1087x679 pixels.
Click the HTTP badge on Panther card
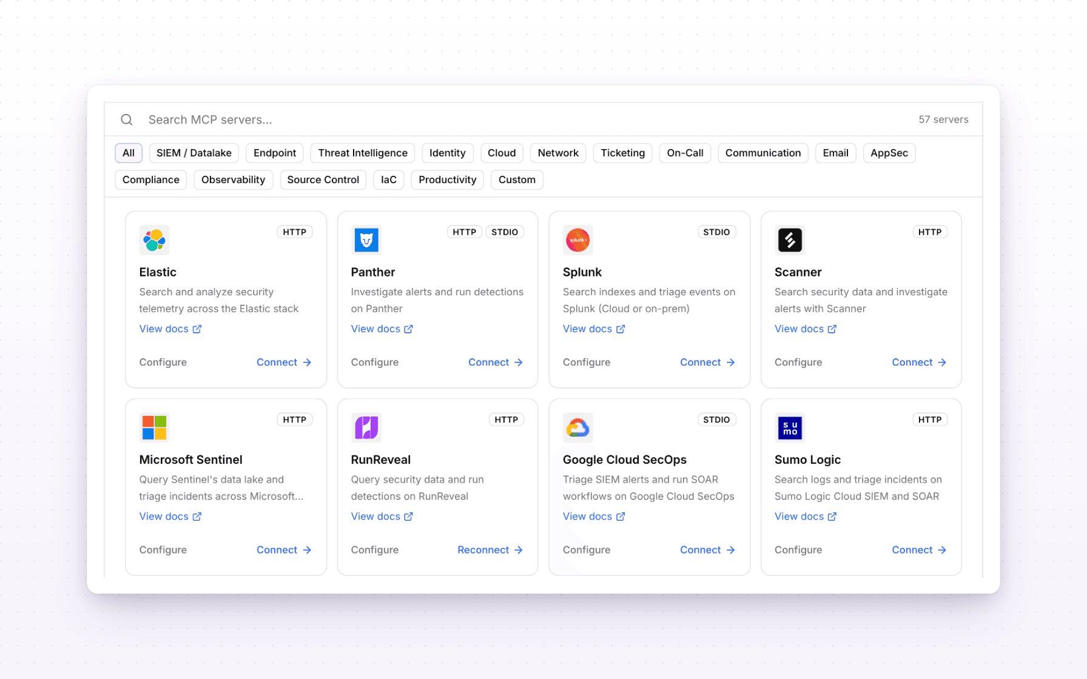click(x=465, y=232)
